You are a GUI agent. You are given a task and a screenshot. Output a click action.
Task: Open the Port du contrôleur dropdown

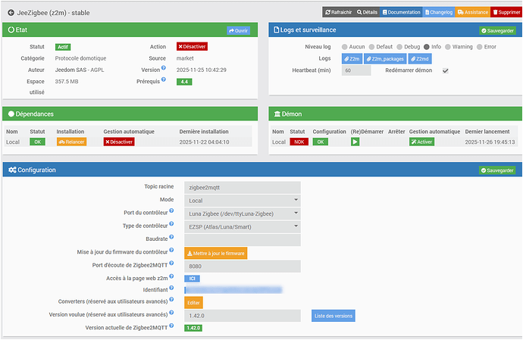click(243, 214)
